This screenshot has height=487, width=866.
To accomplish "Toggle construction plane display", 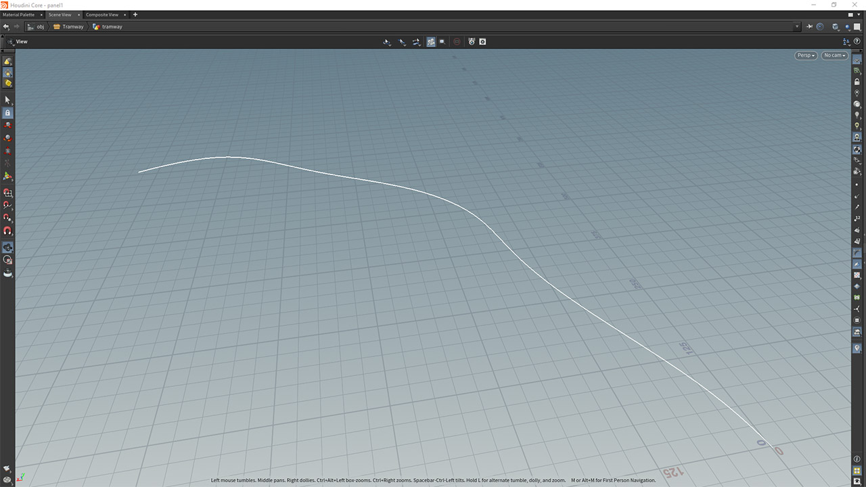I will pyautogui.click(x=857, y=71).
